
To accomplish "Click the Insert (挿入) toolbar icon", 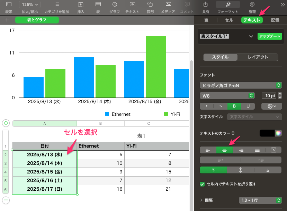I will tap(80, 5).
